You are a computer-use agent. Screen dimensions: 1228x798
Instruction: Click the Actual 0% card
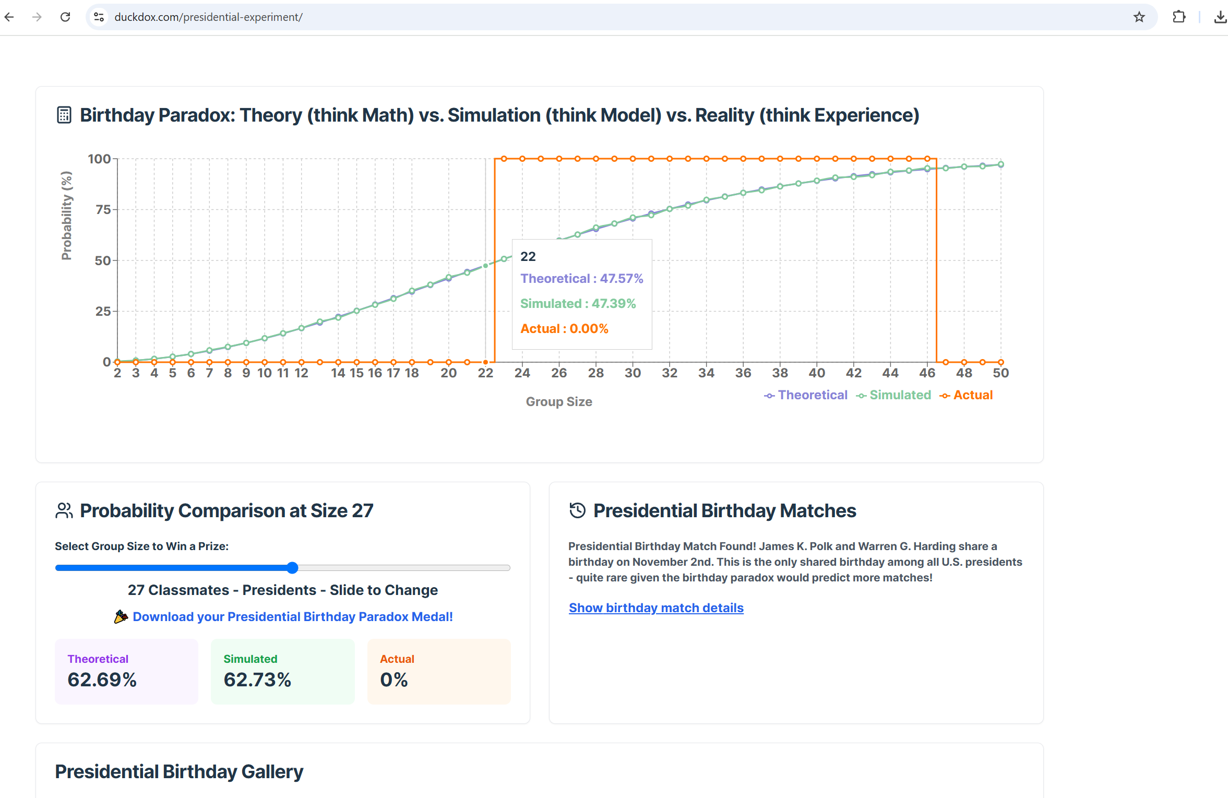point(438,671)
